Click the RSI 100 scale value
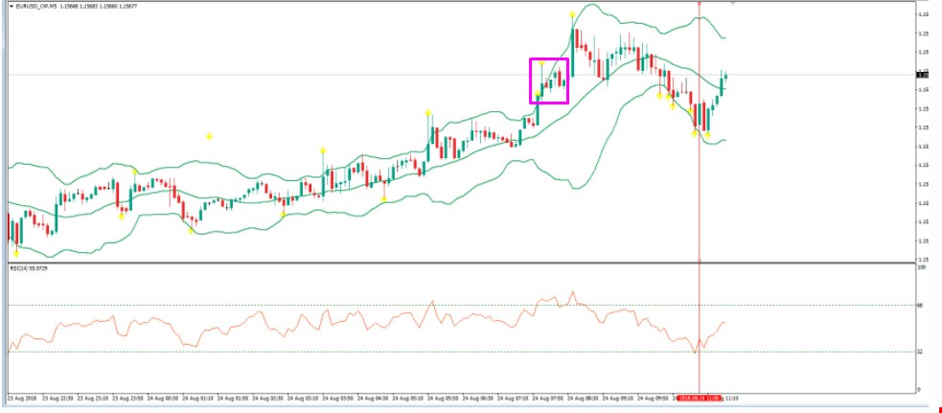The image size is (942, 413). pyautogui.click(x=921, y=268)
